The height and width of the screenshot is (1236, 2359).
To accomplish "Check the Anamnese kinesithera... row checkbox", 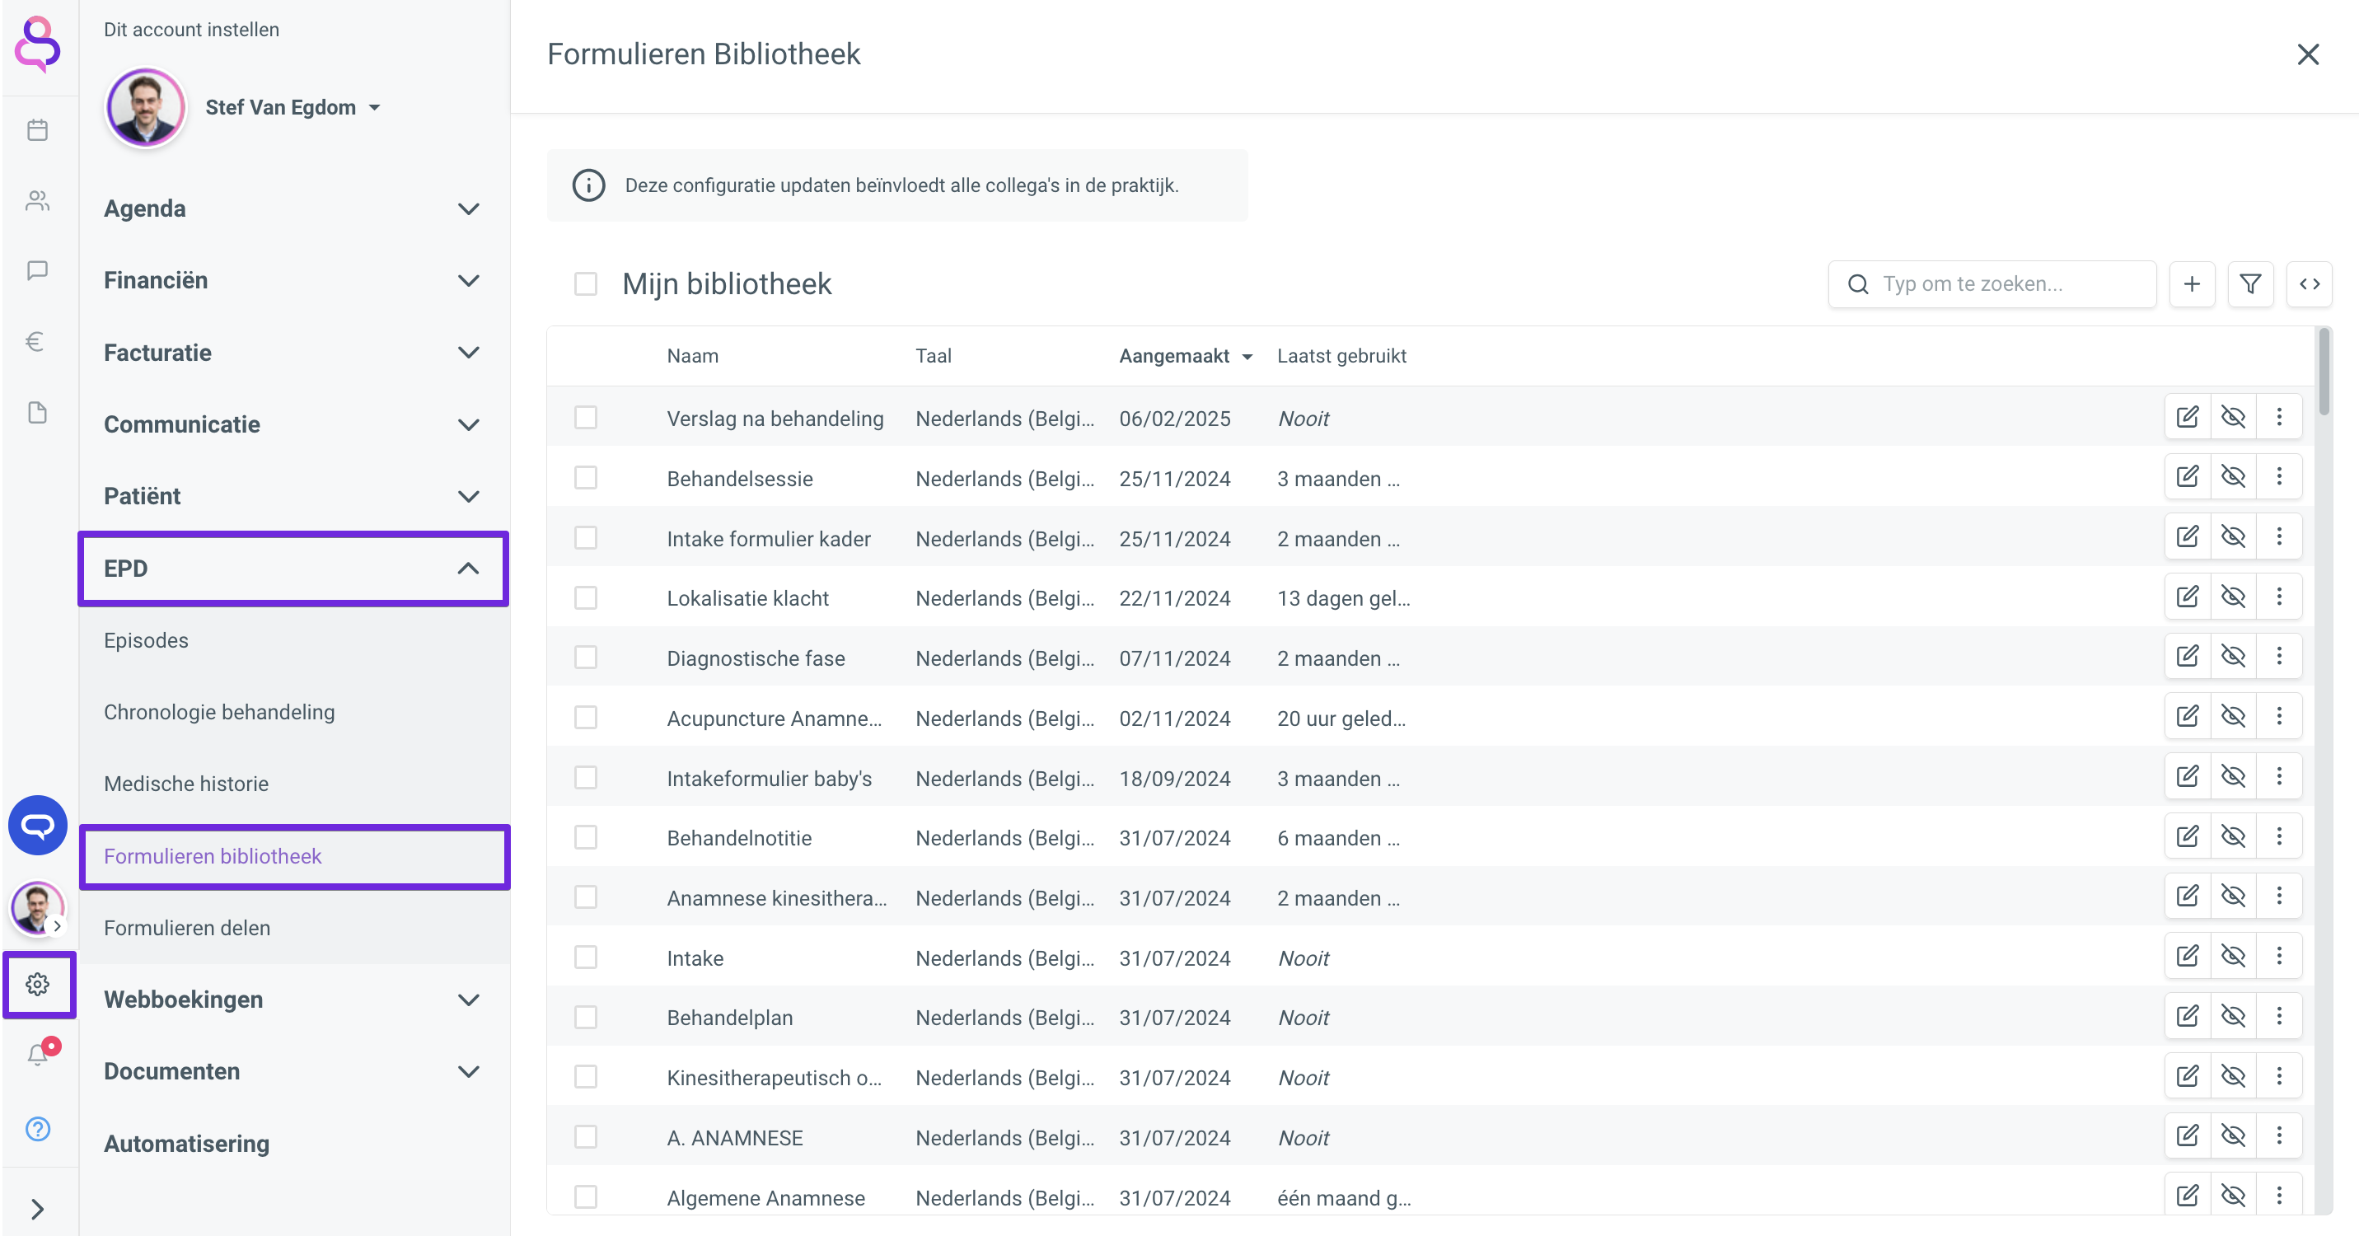I will tap(586, 897).
